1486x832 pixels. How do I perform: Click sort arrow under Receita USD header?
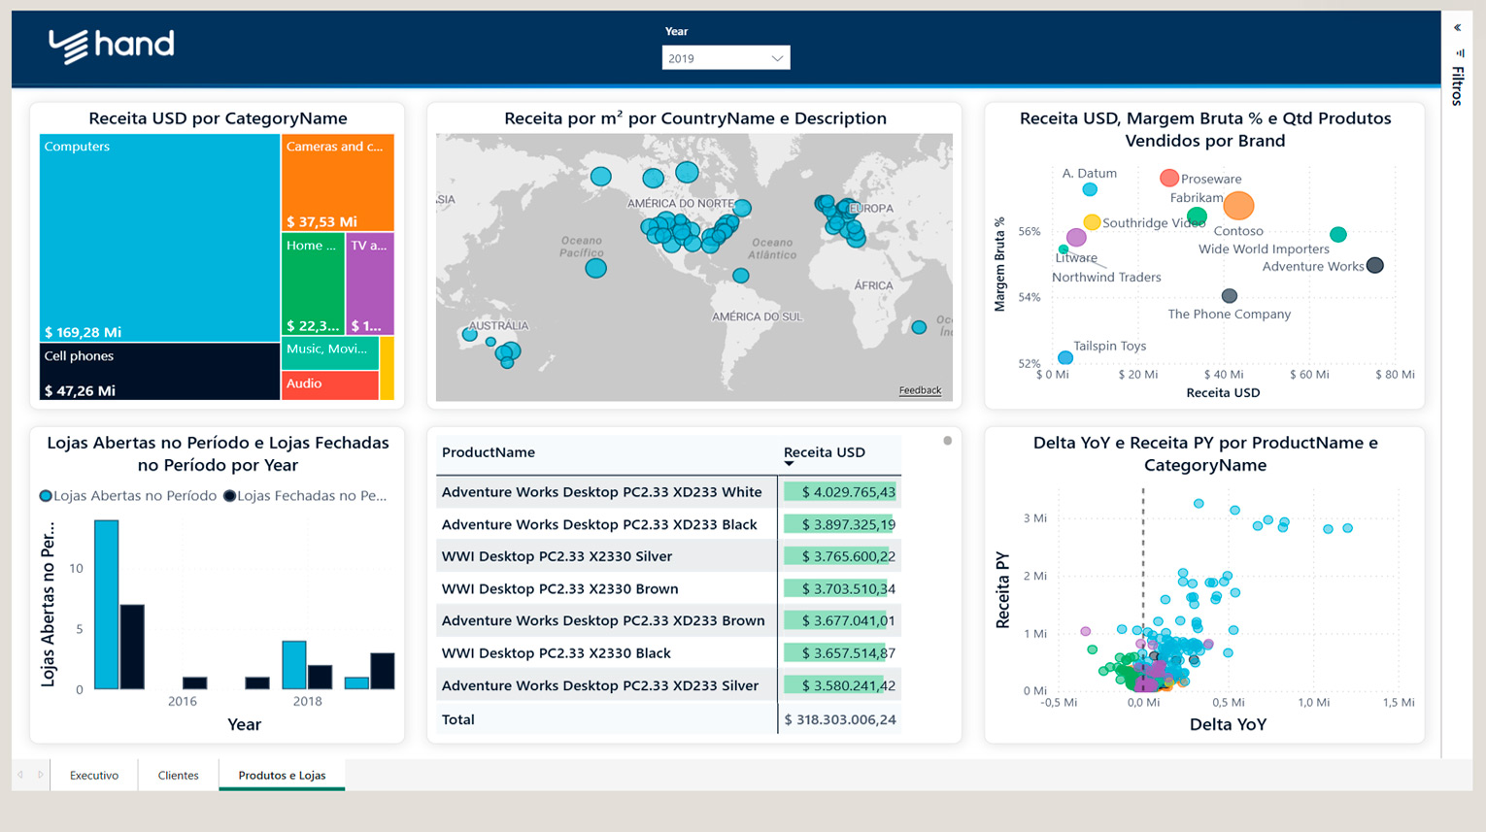pos(789,464)
